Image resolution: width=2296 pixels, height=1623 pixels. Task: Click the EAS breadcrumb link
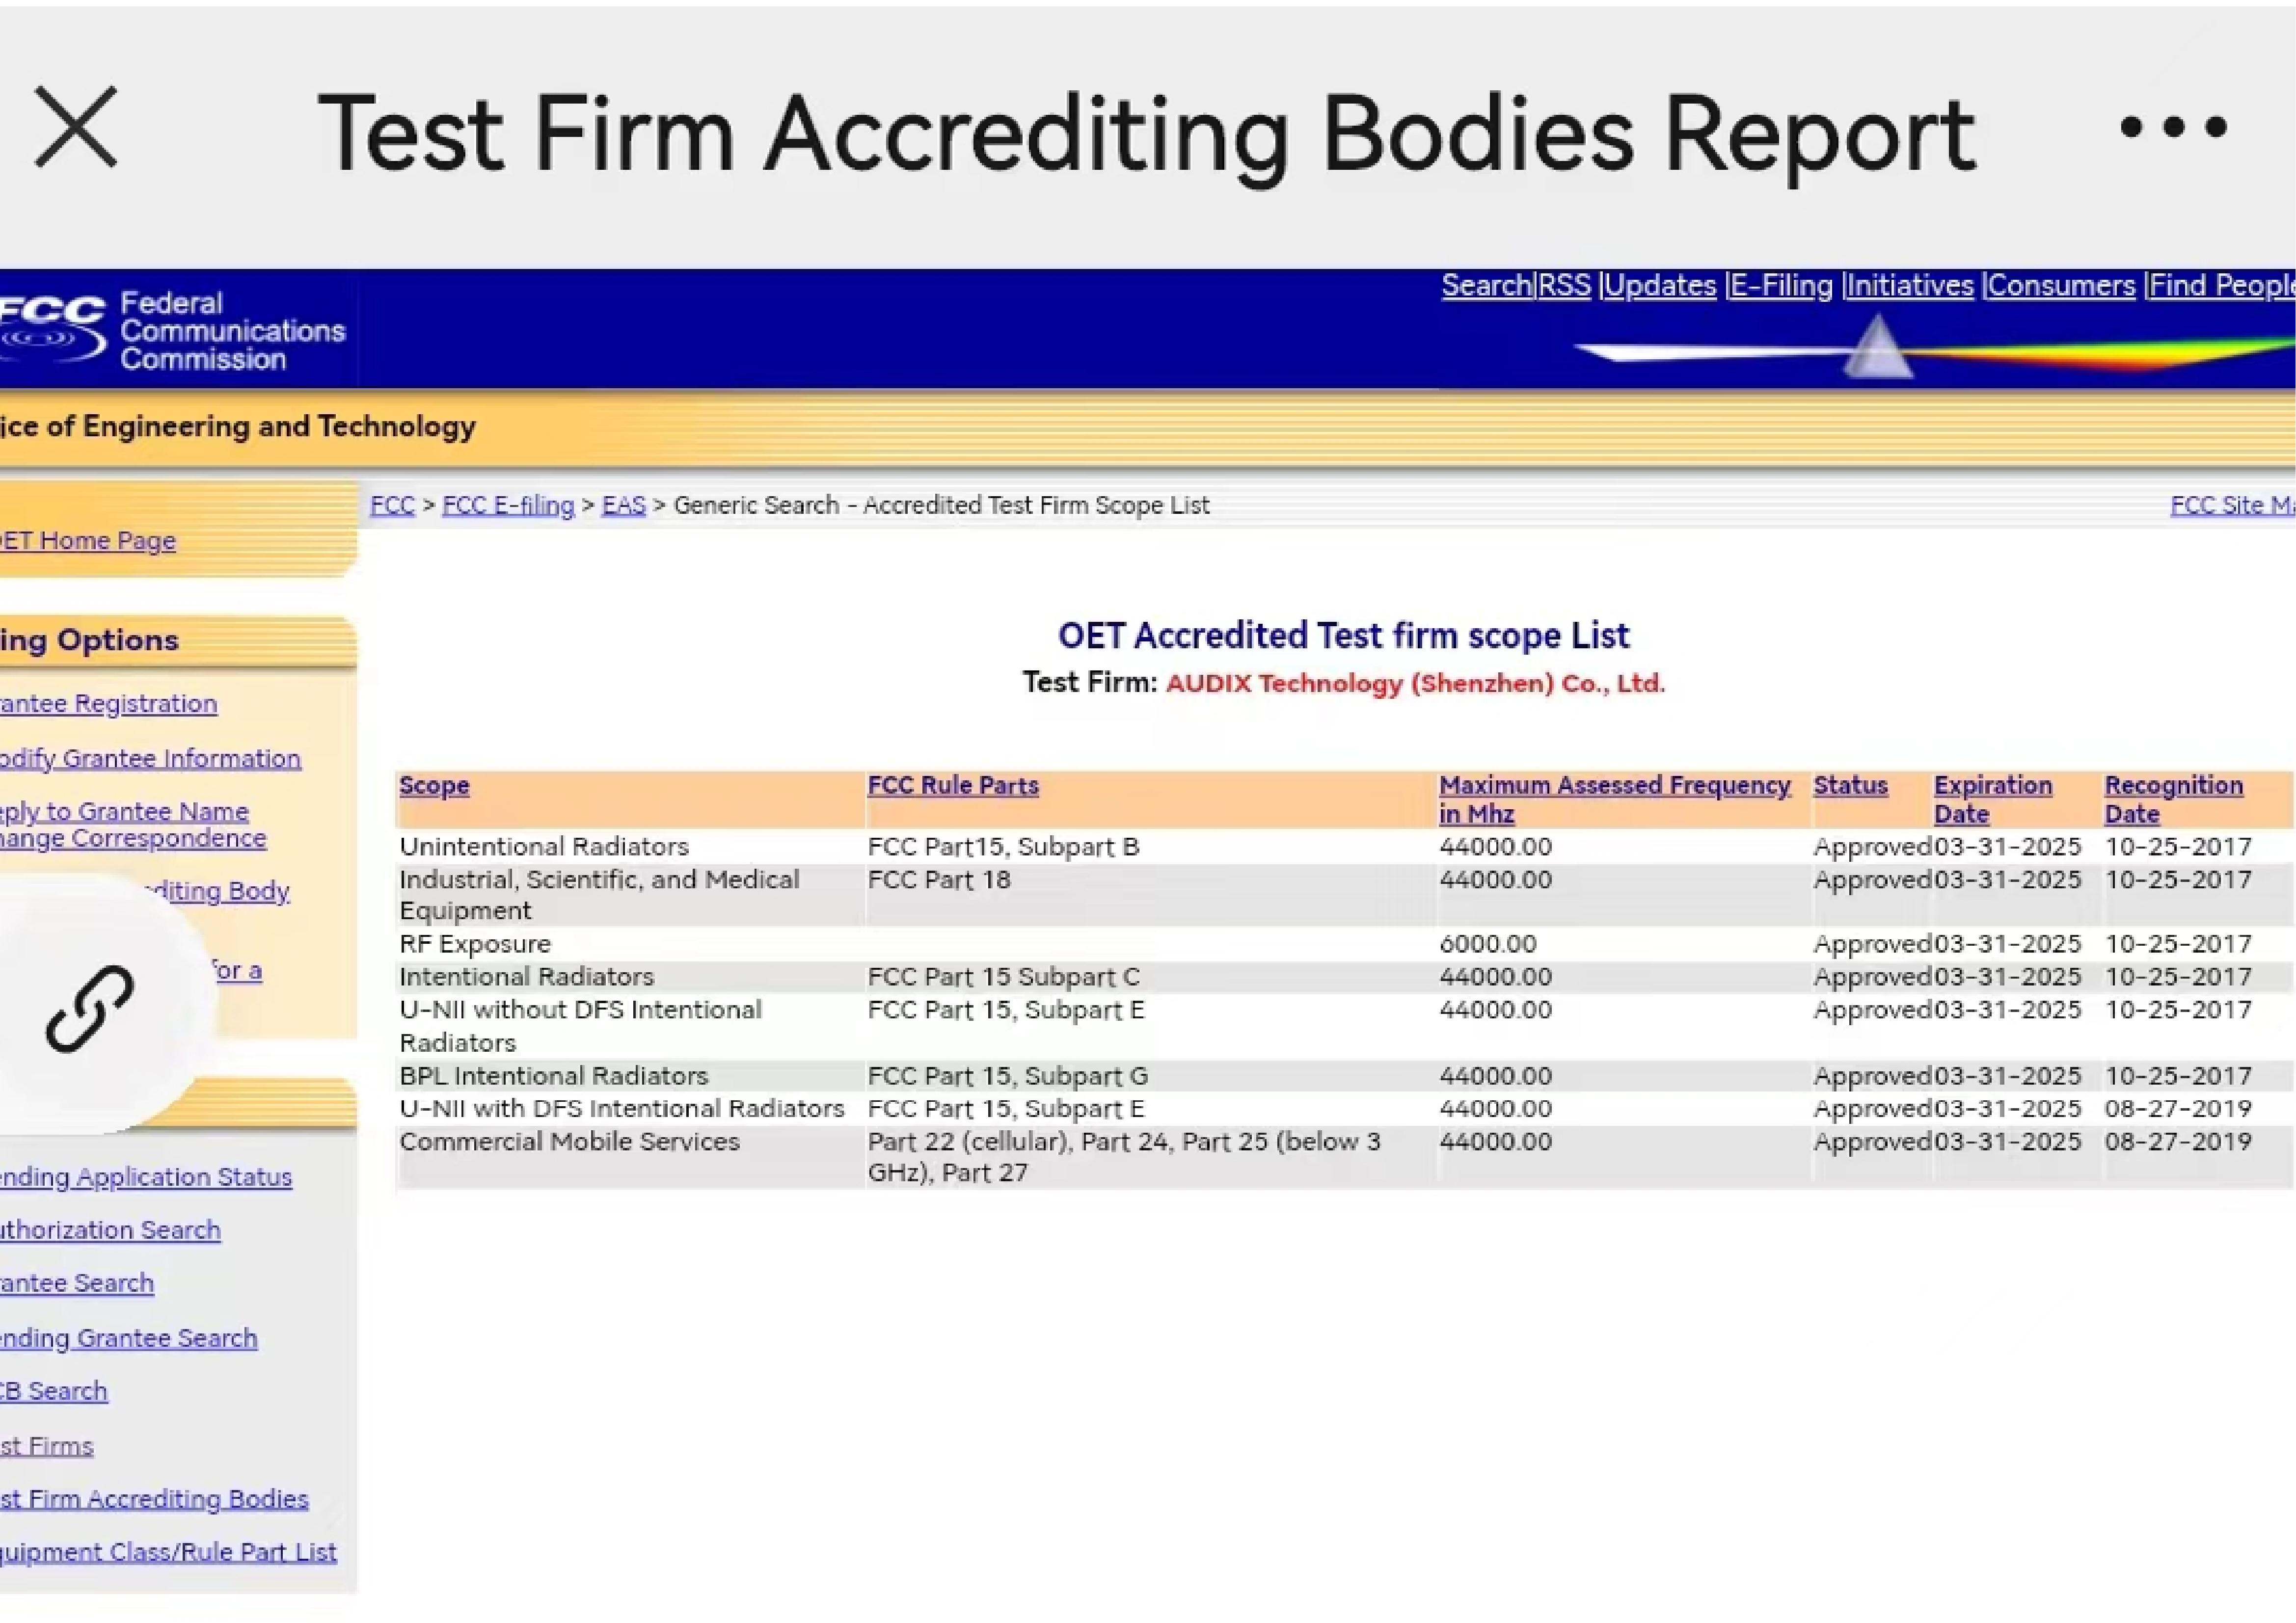(x=623, y=505)
